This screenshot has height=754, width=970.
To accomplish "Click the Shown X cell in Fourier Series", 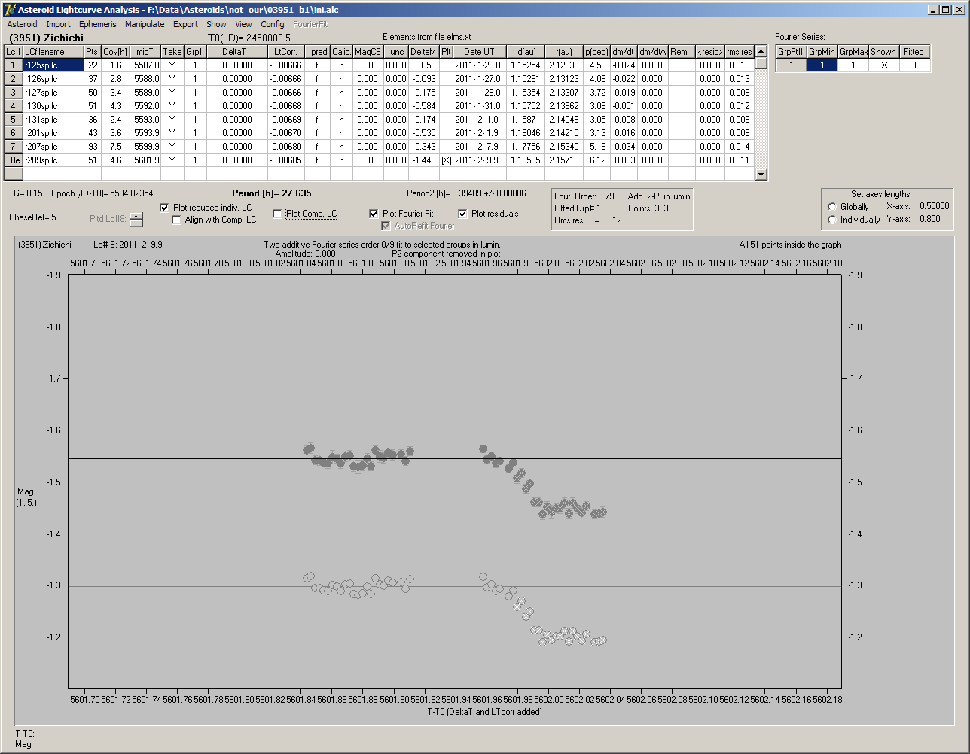I will pyautogui.click(x=883, y=65).
